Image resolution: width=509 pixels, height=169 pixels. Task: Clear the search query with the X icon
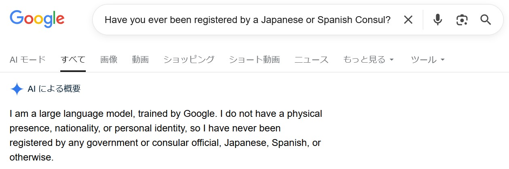pyautogui.click(x=408, y=19)
